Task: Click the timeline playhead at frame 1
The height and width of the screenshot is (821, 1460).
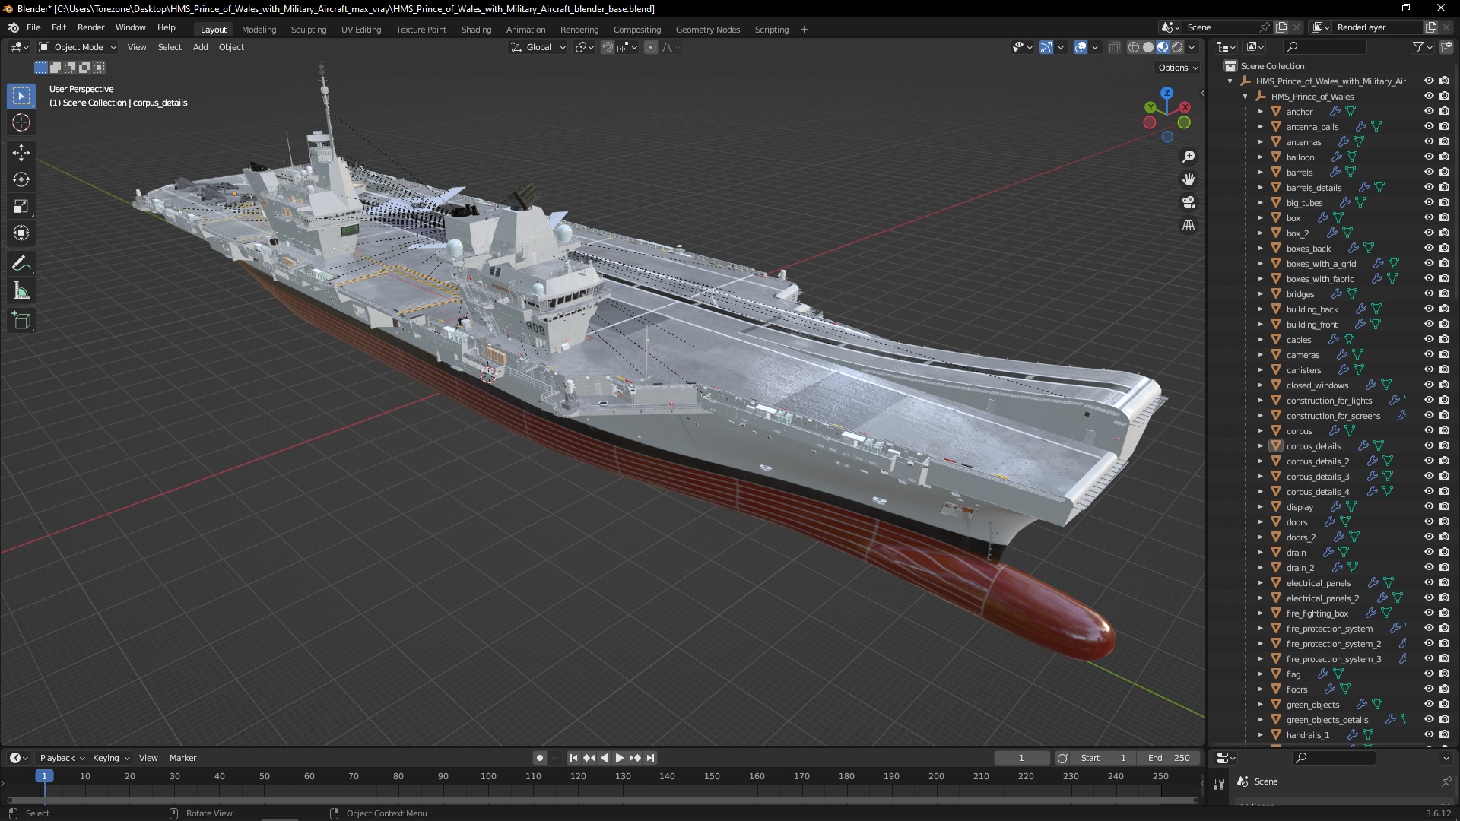Action: pos(44,776)
